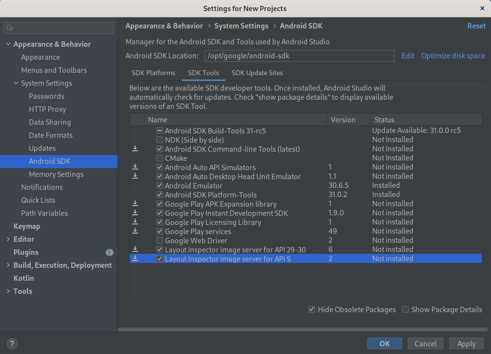Click download icon beside Instant Development SDK
This screenshot has height=354, width=491.
click(135, 212)
